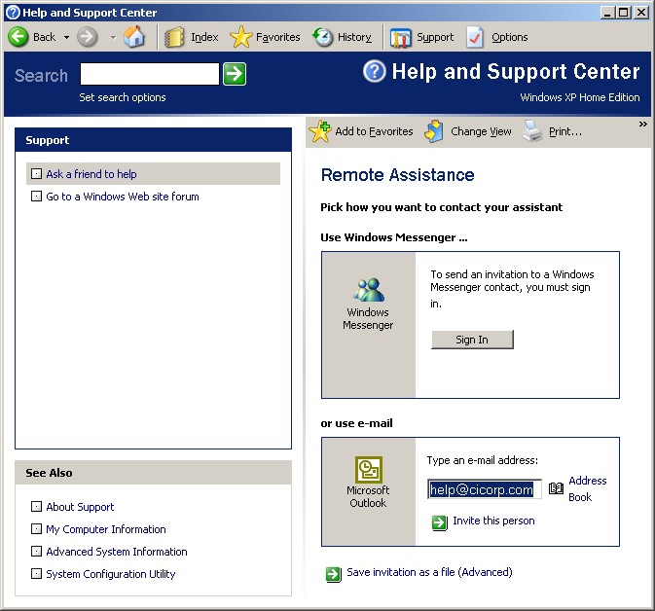This screenshot has height=611, width=655.
Task: Click the green Back arrow icon
Action: click(x=18, y=37)
